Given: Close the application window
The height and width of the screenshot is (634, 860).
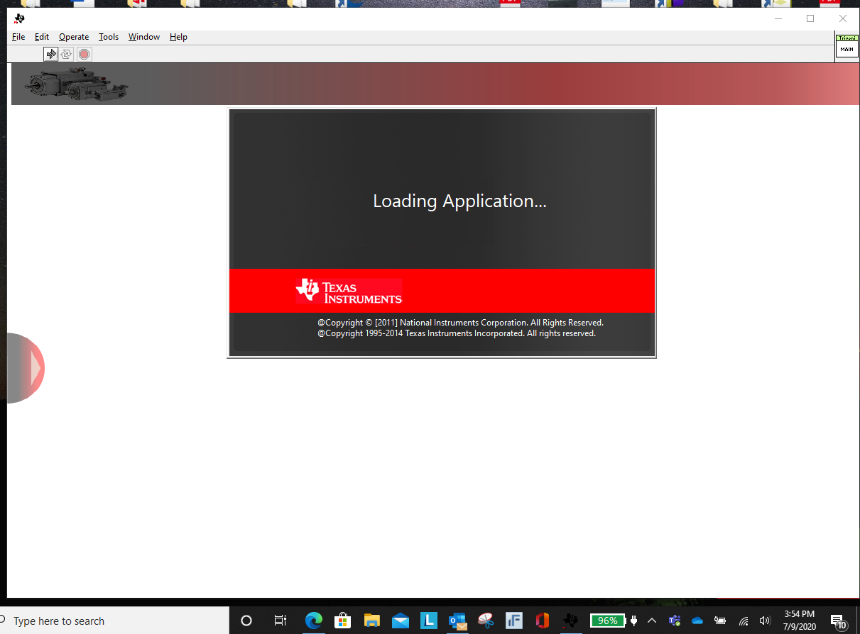Looking at the screenshot, I should coord(843,18).
